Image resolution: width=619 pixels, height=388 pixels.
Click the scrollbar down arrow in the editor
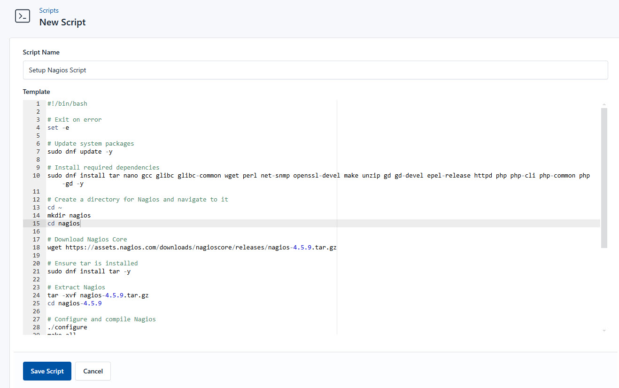[x=604, y=330]
